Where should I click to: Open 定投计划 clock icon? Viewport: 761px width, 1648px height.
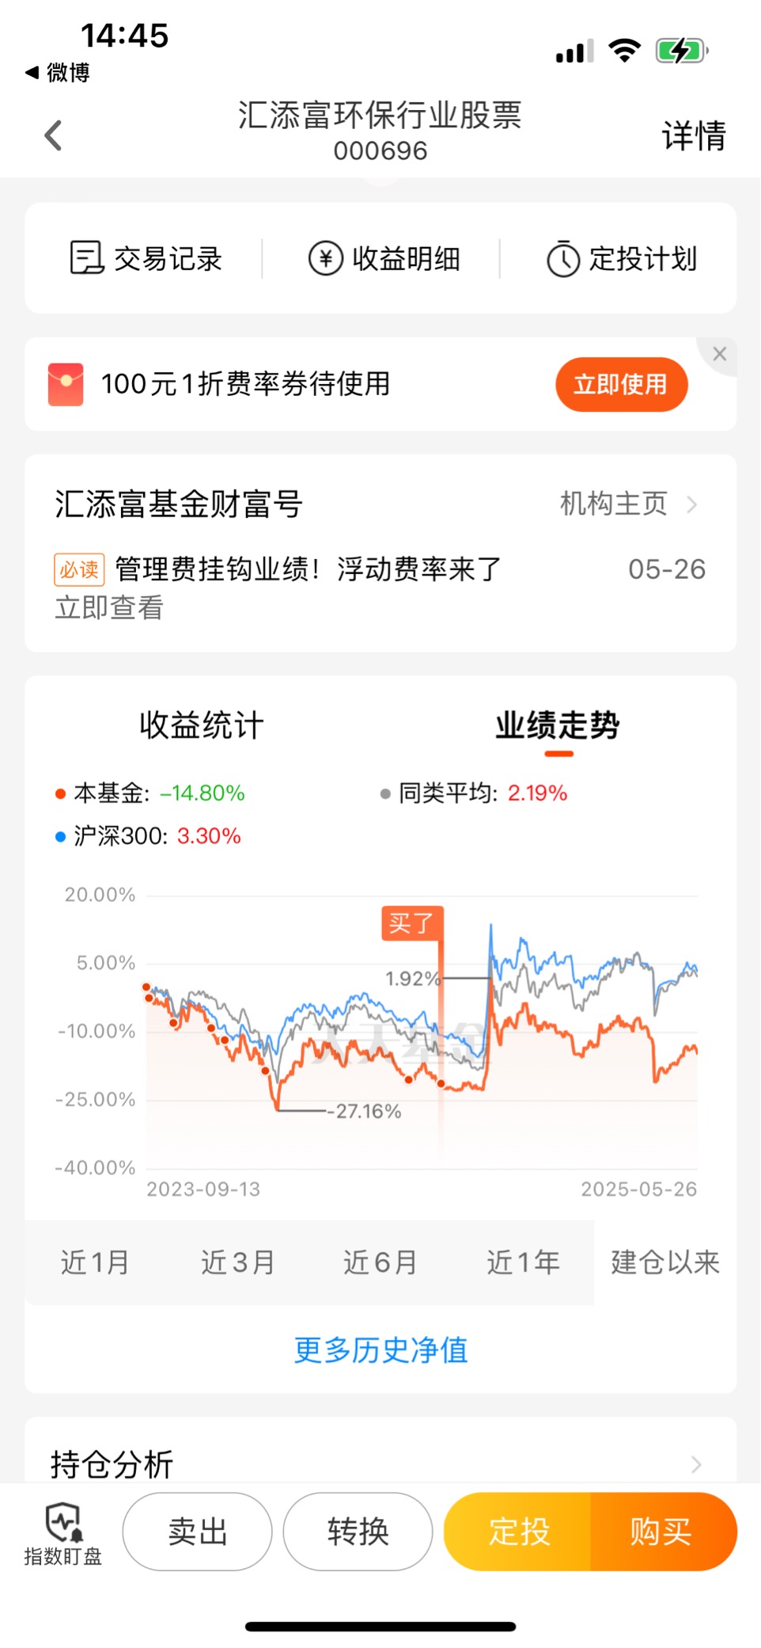click(563, 259)
